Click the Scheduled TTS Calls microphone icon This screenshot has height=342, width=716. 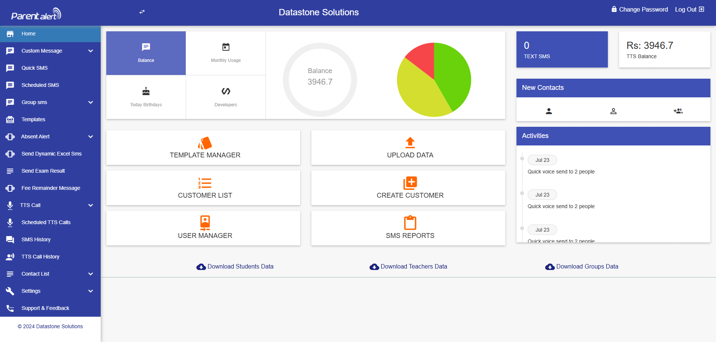coord(10,223)
